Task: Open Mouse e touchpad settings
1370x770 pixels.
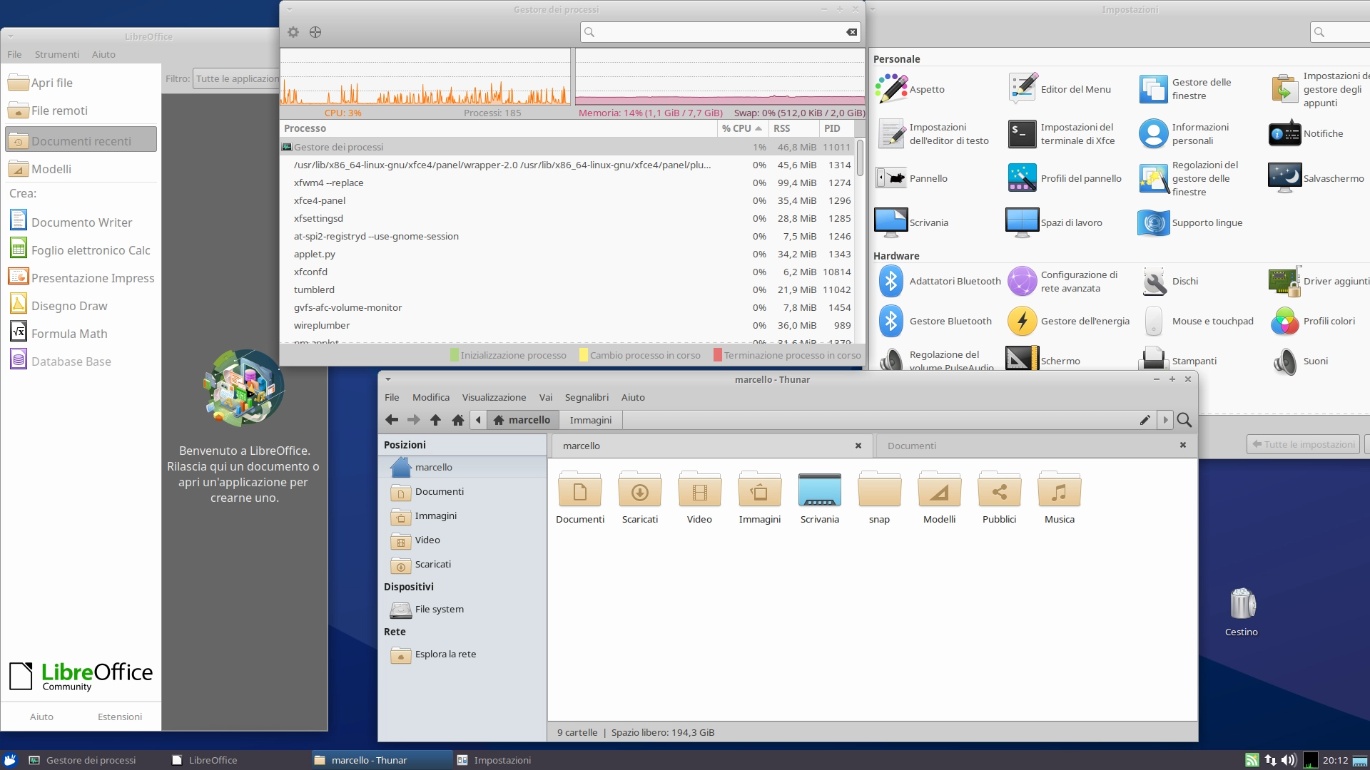Action: (x=1212, y=321)
